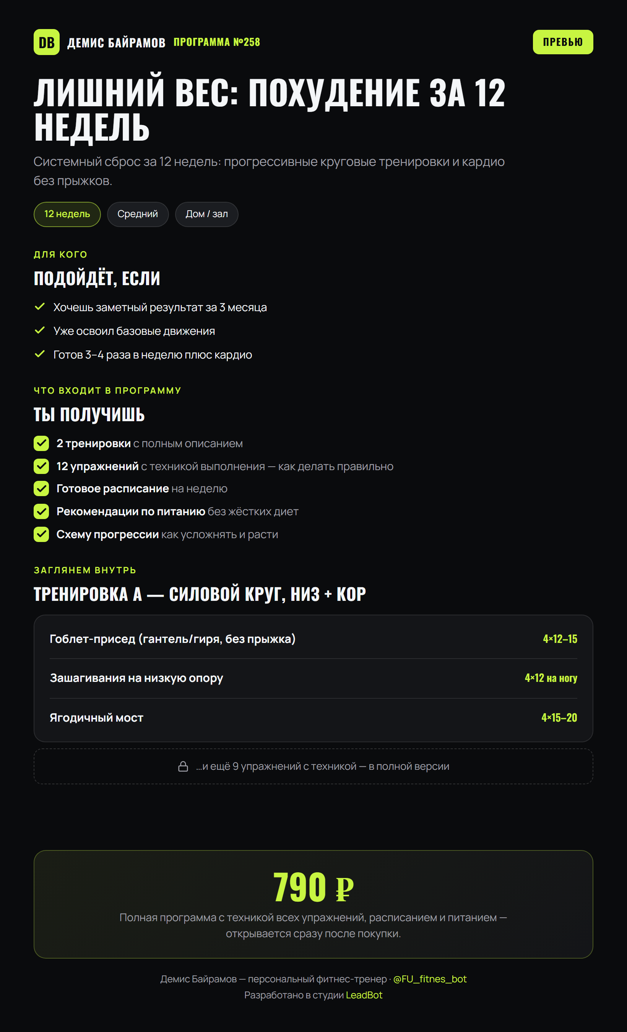Click the lock icon in locked exercises row
The height and width of the screenshot is (1032, 627).
pyautogui.click(x=183, y=766)
